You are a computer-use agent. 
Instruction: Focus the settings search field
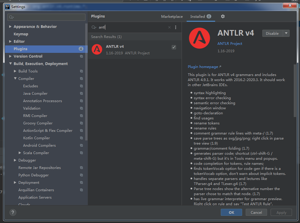click(x=46, y=17)
